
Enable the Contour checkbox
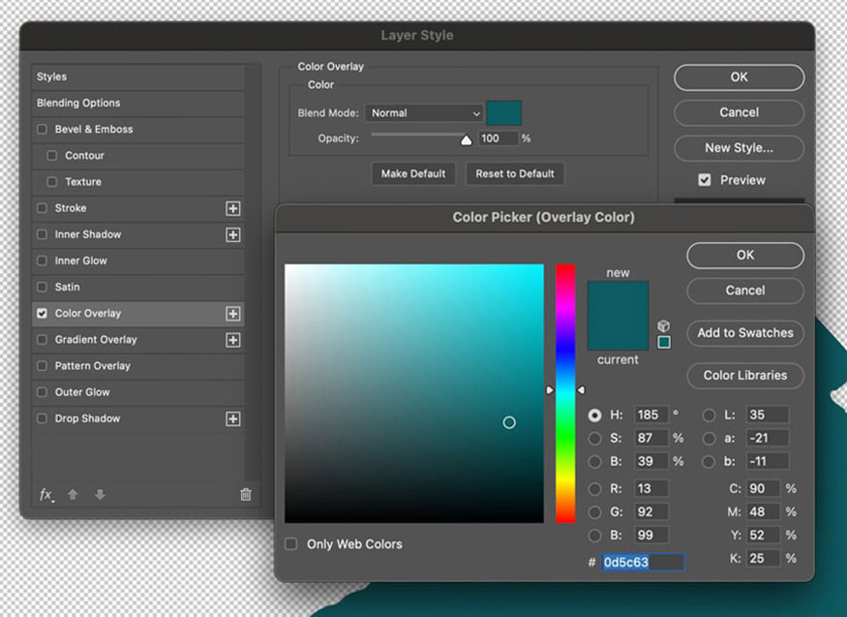tap(52, 156)
